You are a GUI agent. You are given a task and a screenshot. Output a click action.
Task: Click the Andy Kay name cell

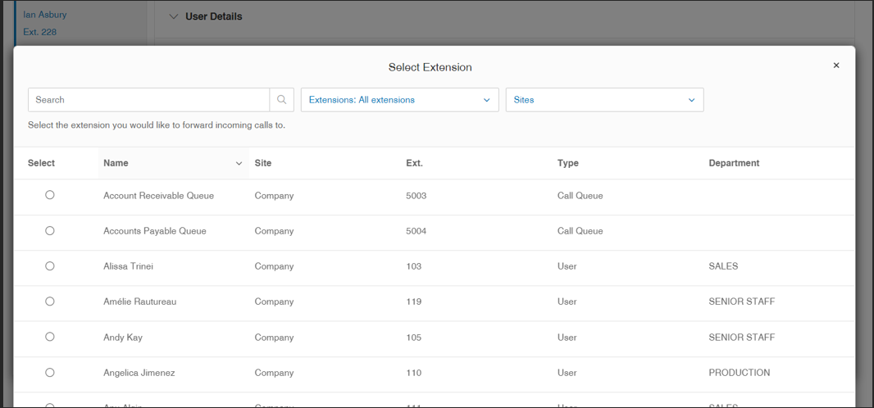point(123,338)
